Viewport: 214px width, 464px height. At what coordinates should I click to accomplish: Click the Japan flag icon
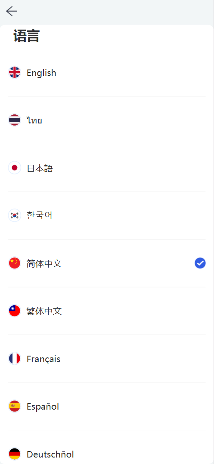[x=15, y=168]
